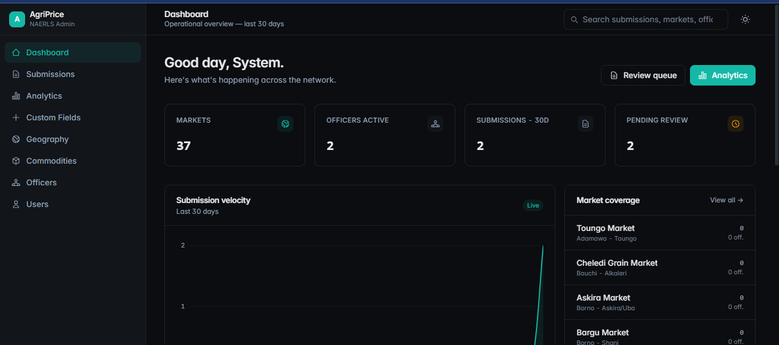Toggle the light/dark theme sun icon

pyautogui.click(x=745, y=19)
